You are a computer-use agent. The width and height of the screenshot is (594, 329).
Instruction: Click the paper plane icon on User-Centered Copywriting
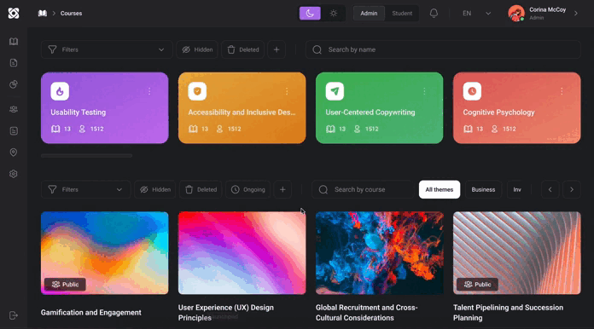pos(335,91)
